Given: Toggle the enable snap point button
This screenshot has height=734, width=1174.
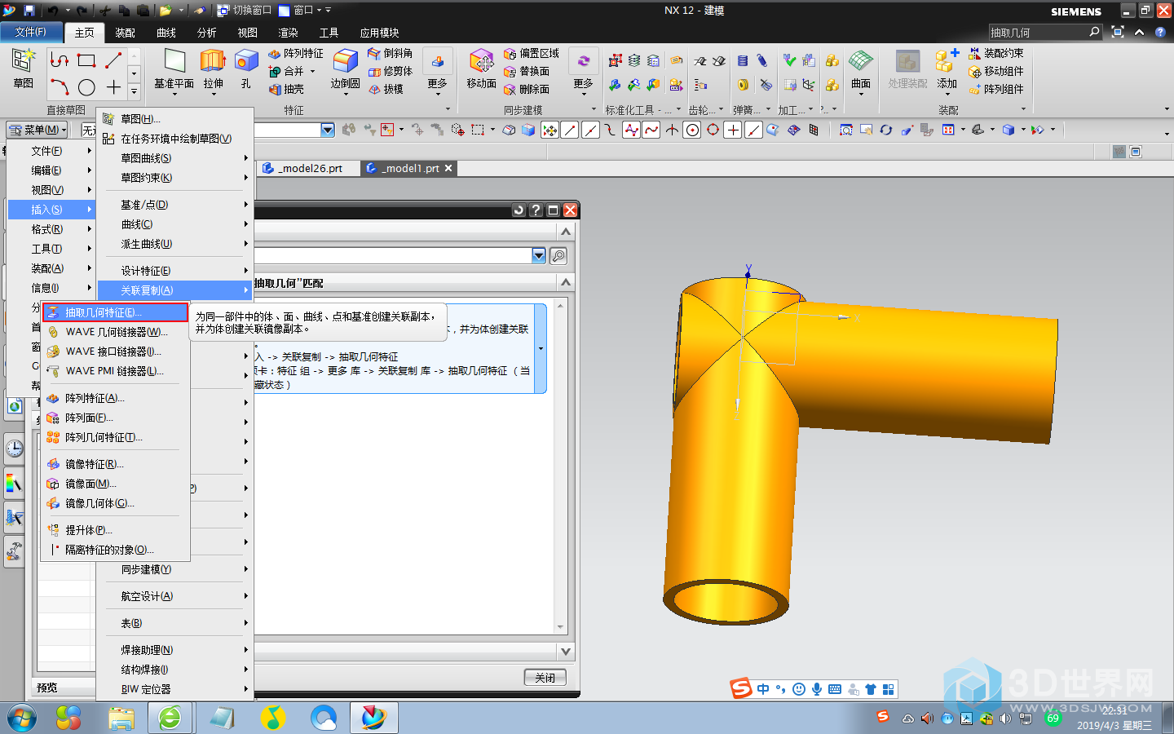Looking at the screenshot, I should tap(550, 130).
